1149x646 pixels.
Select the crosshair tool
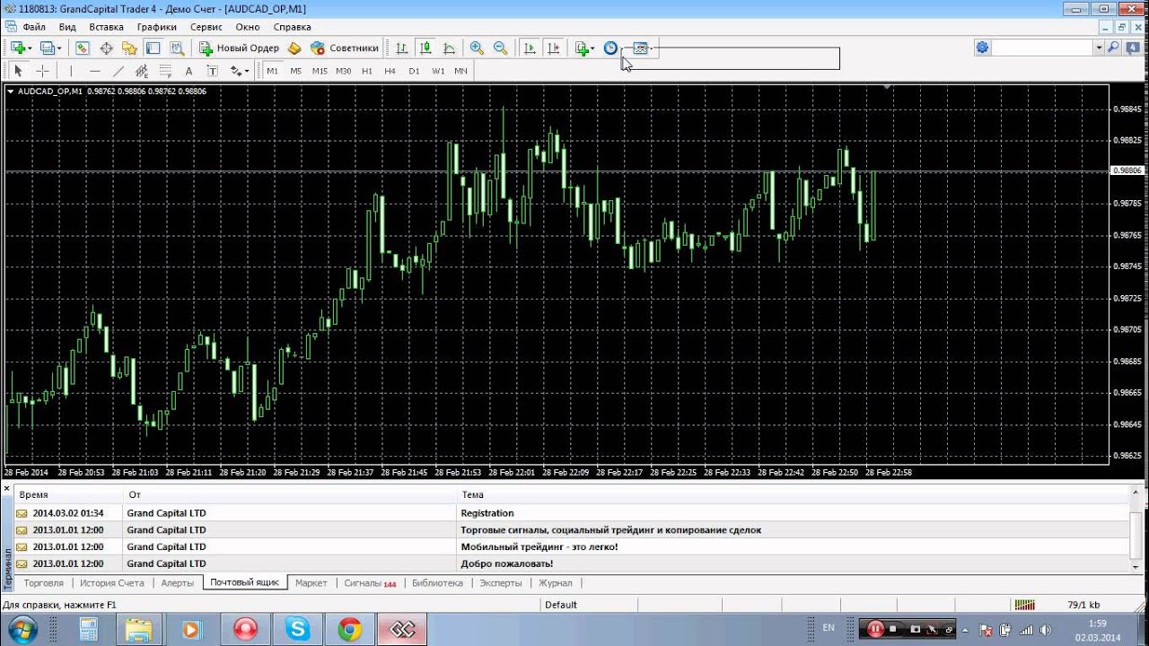(42, 71)
